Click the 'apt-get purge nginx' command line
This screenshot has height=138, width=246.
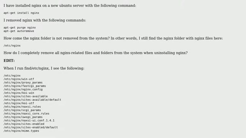[20, 28]
